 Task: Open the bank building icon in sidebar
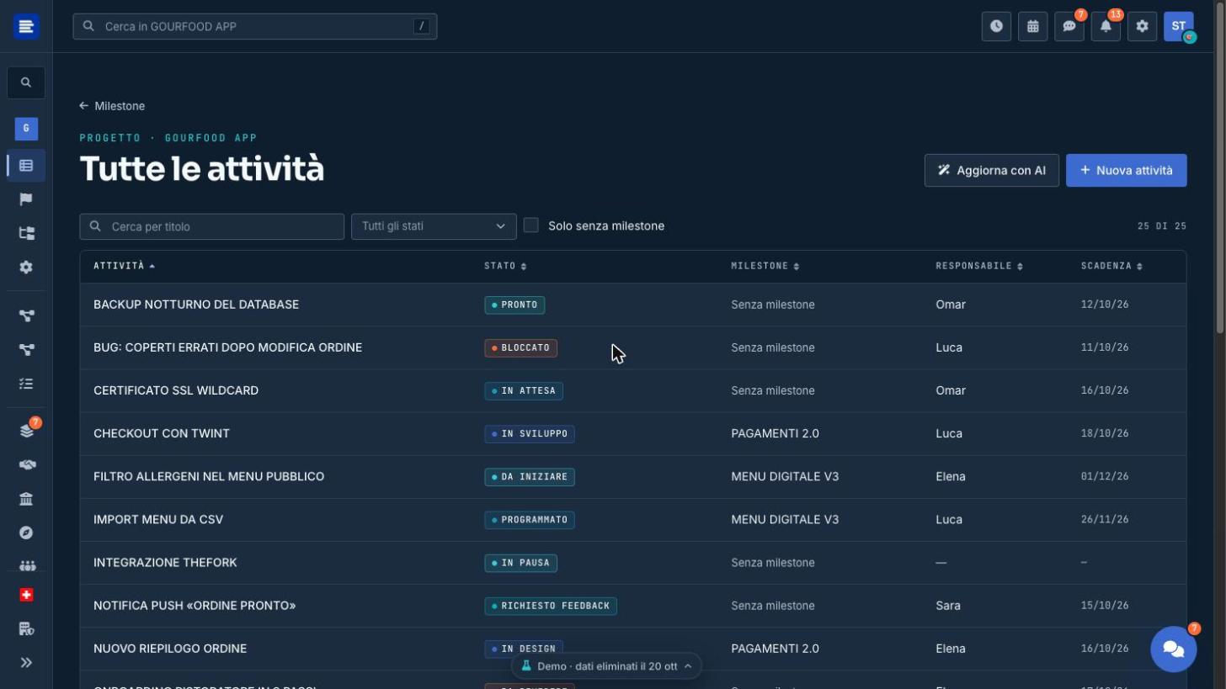click(x=26, y=499)
